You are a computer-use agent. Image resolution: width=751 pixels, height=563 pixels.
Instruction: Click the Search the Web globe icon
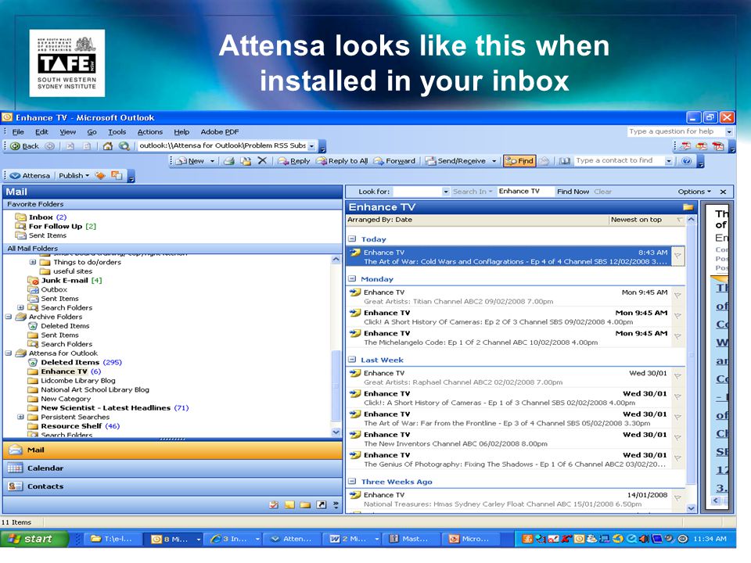pos(124,146)
